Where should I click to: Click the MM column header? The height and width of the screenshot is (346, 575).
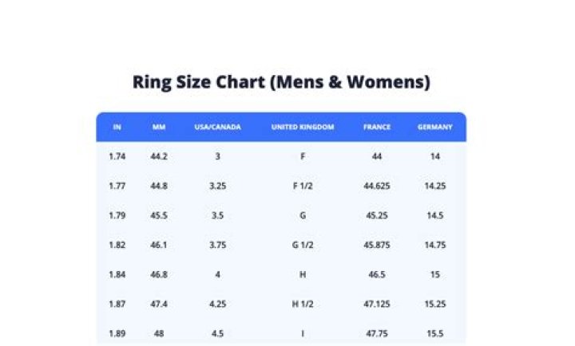pos(159,127)
